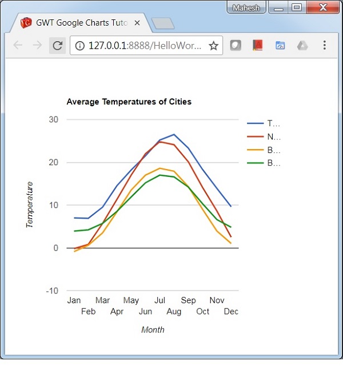343x366 pixels.
Task: Click the gray shield extension icon
Action: [x=236, y=46]
